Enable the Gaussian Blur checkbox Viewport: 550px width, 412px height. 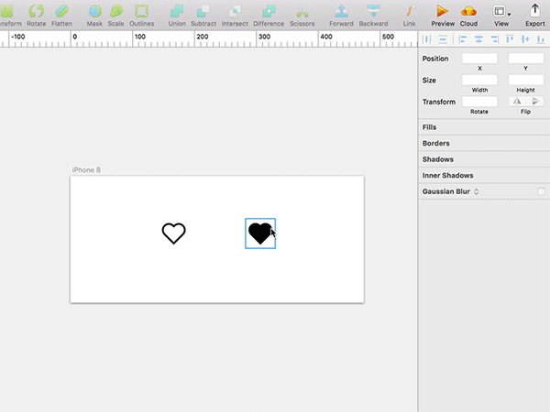[541, 191]
